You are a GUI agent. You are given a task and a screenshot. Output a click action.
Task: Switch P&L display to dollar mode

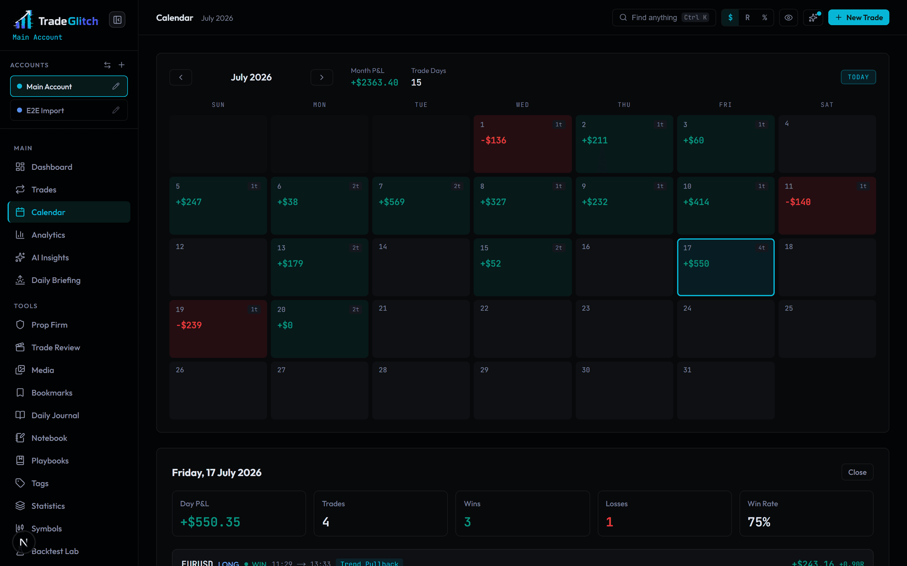[730, 18]
